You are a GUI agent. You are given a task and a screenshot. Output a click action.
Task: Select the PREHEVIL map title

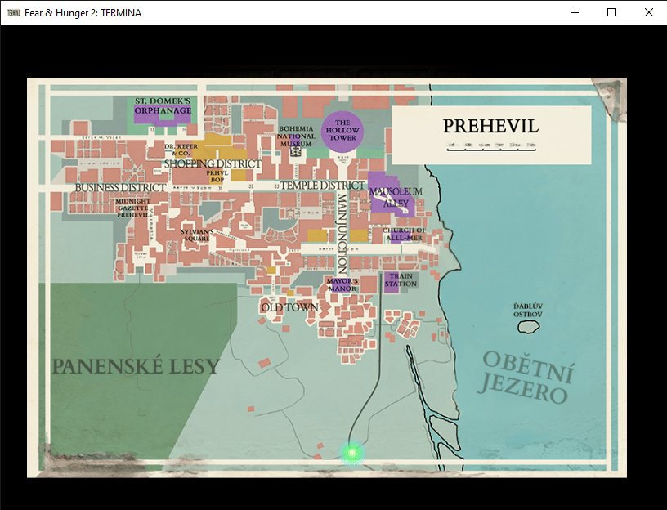[x=490, y=126]
